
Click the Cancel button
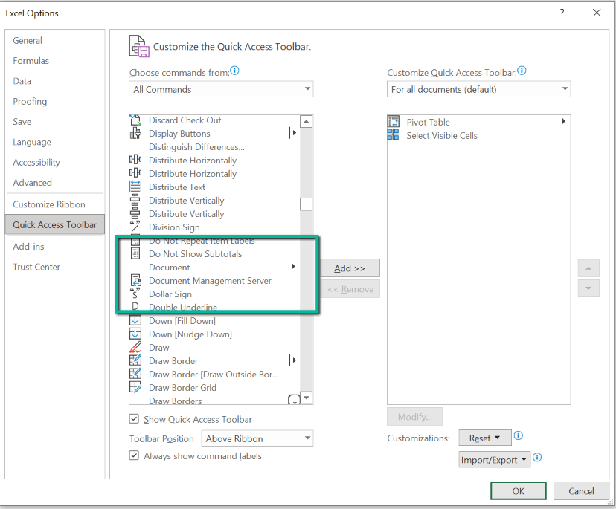coord(581,491)
